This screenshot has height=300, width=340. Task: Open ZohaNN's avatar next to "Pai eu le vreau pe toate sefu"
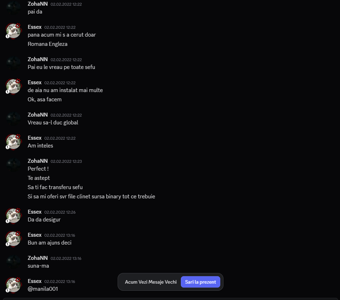point(14,63)
